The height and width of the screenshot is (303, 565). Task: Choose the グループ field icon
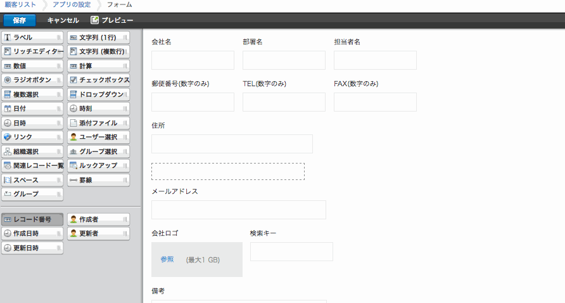pos(8,194)
